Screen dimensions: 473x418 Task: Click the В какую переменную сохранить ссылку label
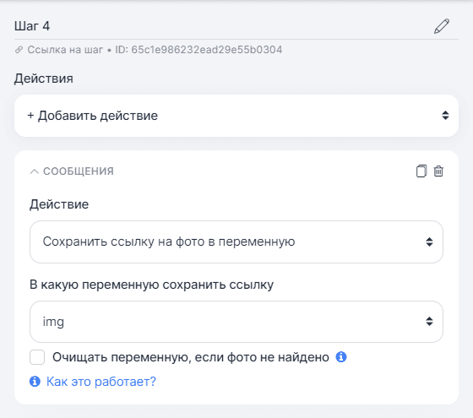point(151,285)
